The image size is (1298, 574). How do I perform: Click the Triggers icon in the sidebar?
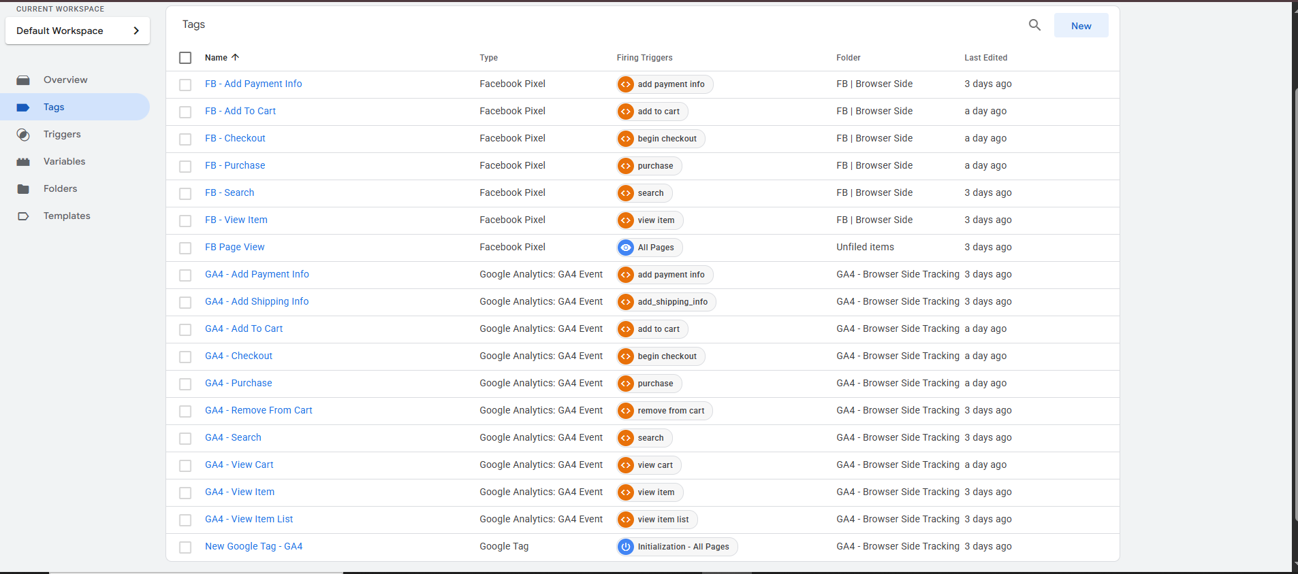[23, 135]
